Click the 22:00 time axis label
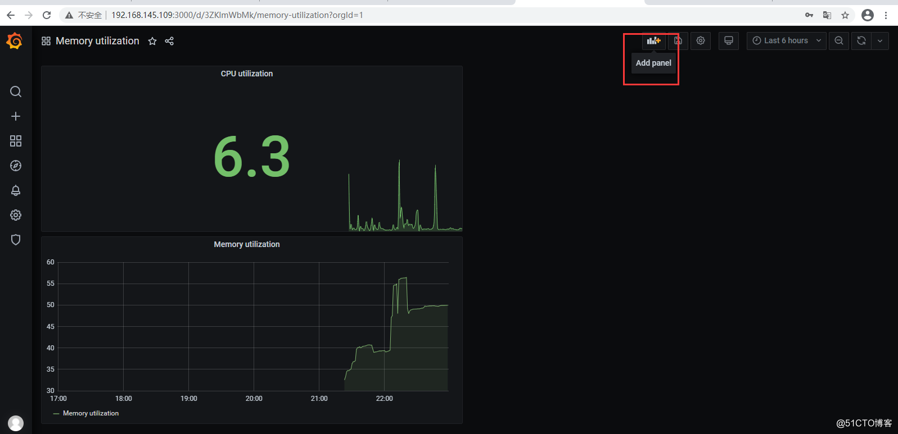This screenshot has height=434, width=898. point(385,399)
